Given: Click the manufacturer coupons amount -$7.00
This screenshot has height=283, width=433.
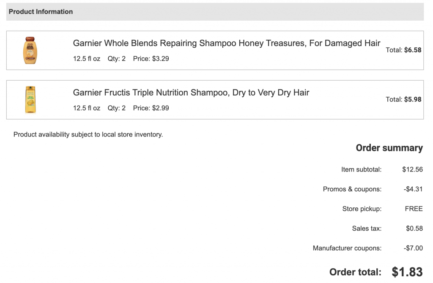Looking at the screenshot, I should click(x=413, y=248).
